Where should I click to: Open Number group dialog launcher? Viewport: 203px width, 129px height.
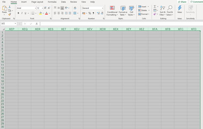point(104,19)
